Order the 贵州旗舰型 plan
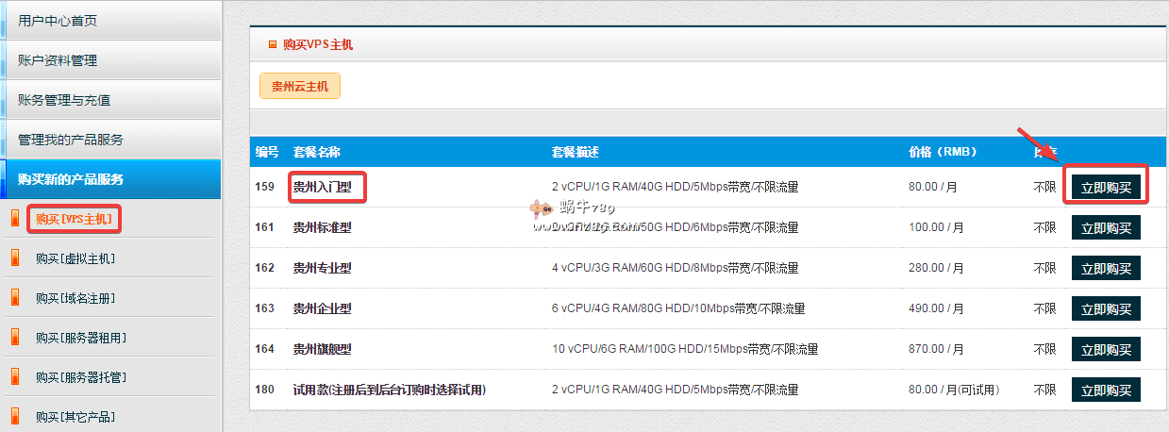 (1106, 349)
